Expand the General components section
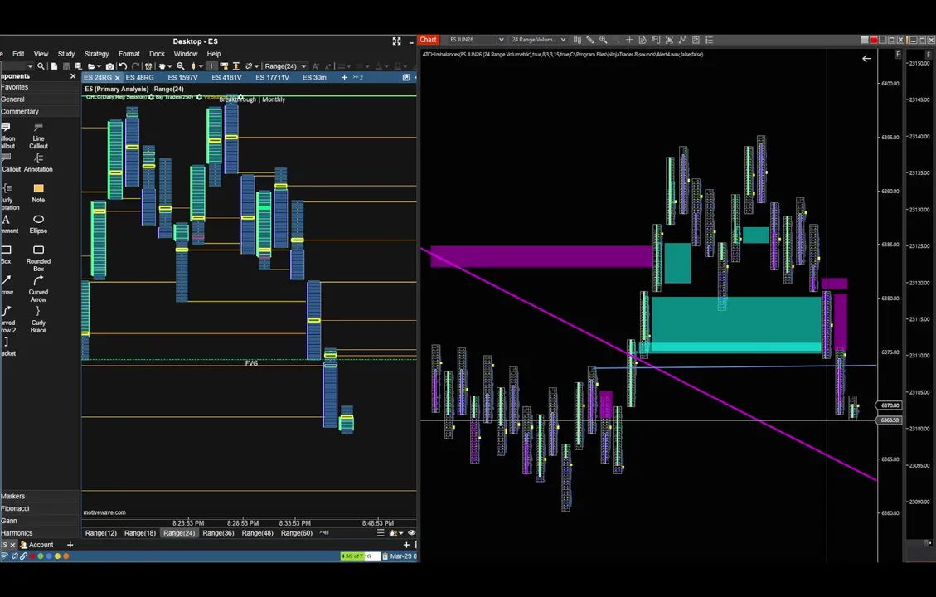Viewport: 936px width, 597px height. [40, 99]
